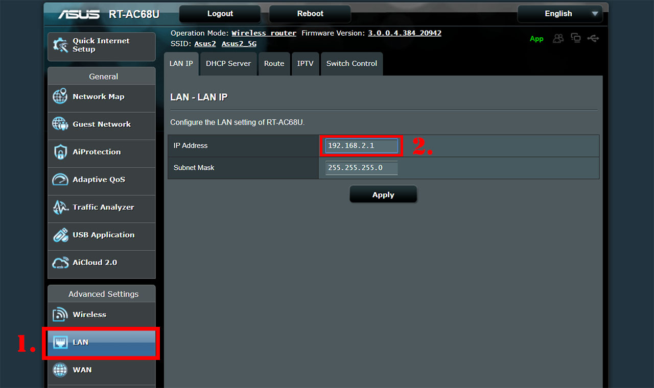Click Quick Internet Setup label
Viewport: 654px width, 388px height.
[101, 45]
